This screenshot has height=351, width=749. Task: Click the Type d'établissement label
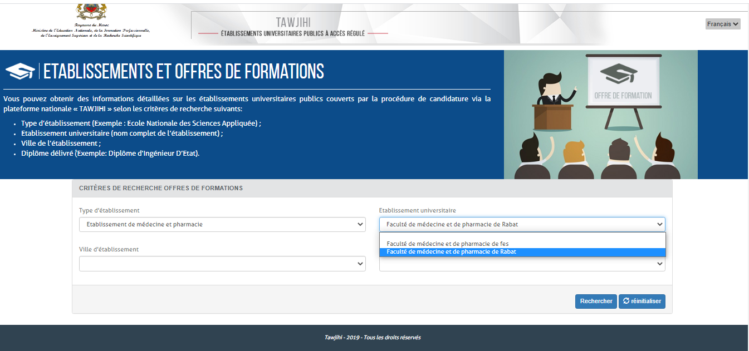(x=109, y=210)
